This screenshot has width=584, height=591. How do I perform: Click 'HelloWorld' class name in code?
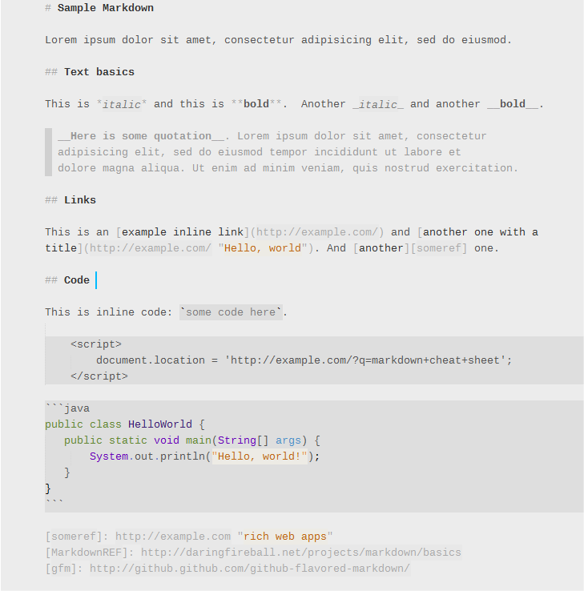click(x=160, y=424)
